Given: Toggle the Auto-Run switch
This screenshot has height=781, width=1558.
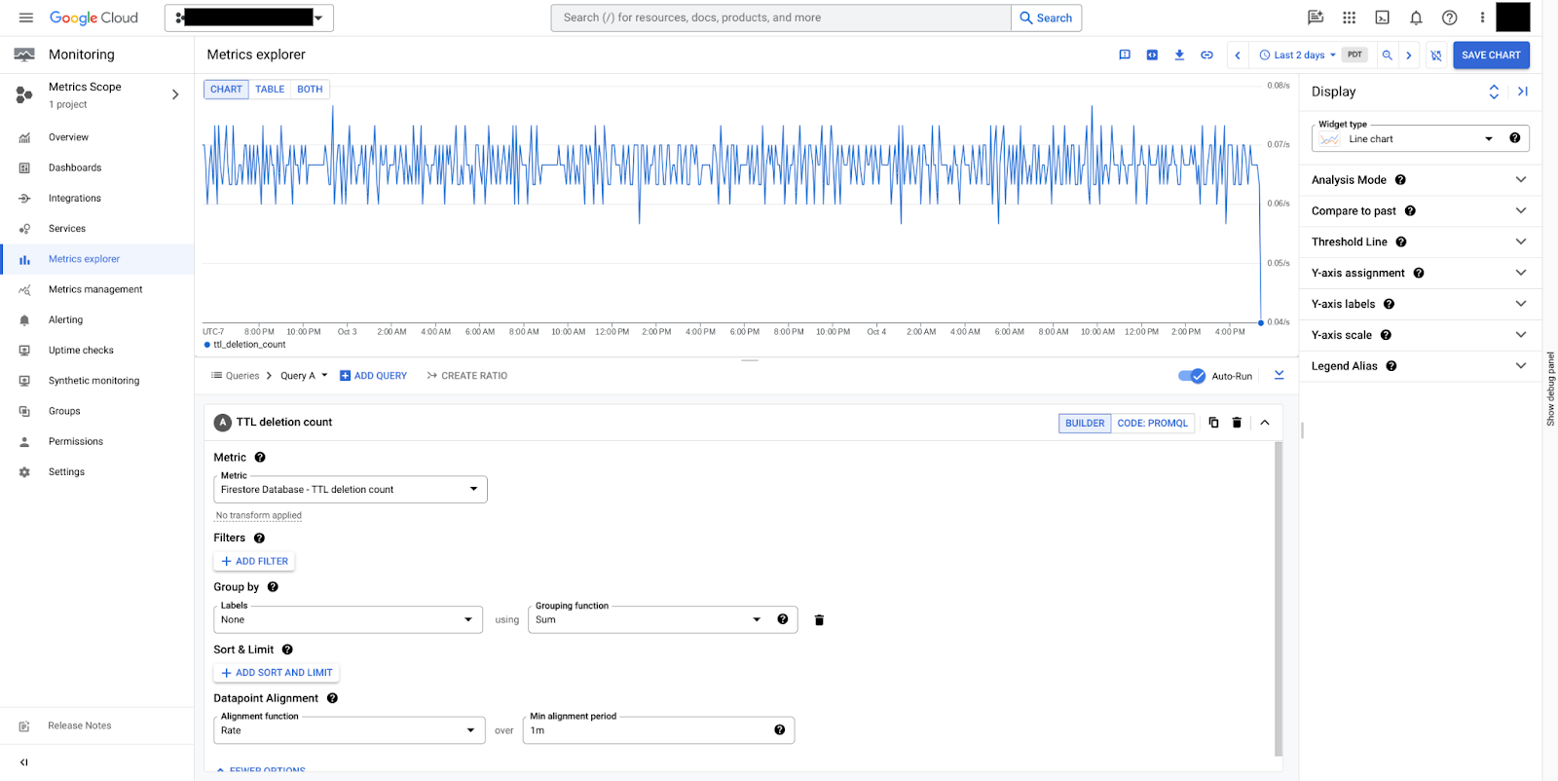Looking at the screenshot, I should pyautogui.click(x=1192, y=376).
